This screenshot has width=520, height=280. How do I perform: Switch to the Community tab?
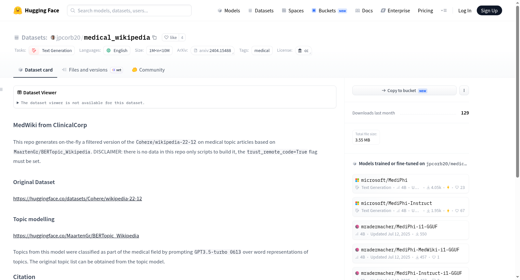pos(149,70)
